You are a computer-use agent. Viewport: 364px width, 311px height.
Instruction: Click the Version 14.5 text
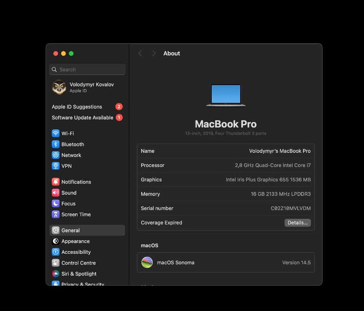click(296, 263)
